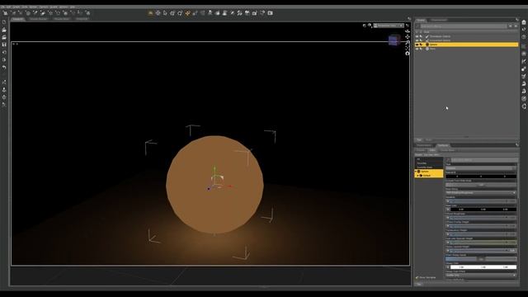The image size is (528, 297).
Task: Toggle selectability arrow for the Plane item
Action: (x=422, y=49)
